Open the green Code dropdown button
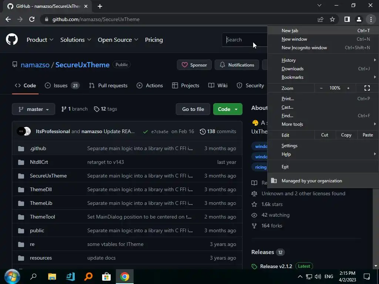 228,109
